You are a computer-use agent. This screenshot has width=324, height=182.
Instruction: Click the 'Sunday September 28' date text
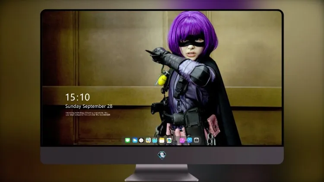(x=89, y=106)
